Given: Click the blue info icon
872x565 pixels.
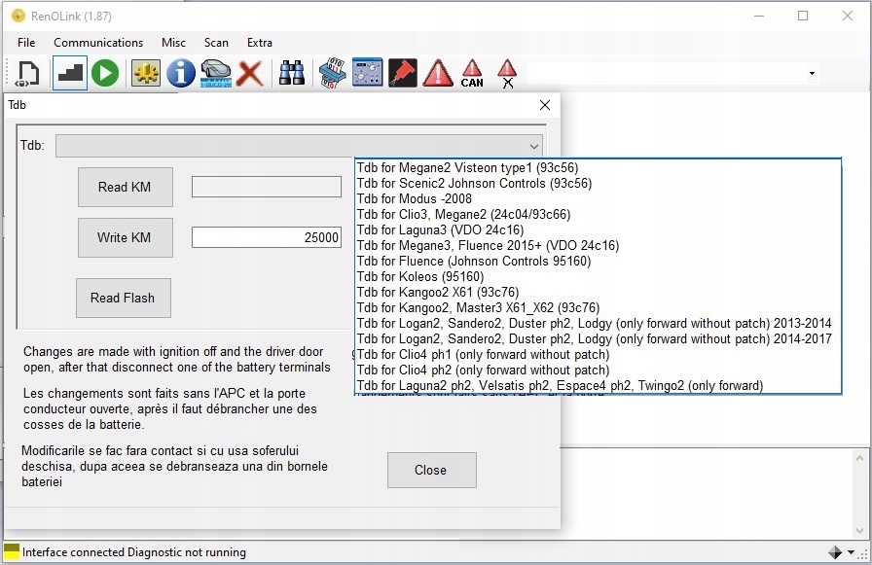Looking at the screenshot, I should [181, 73].
